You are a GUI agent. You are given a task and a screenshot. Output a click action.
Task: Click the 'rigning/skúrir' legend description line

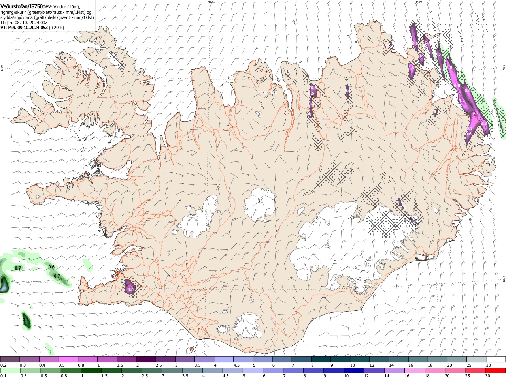click(46, 12)
